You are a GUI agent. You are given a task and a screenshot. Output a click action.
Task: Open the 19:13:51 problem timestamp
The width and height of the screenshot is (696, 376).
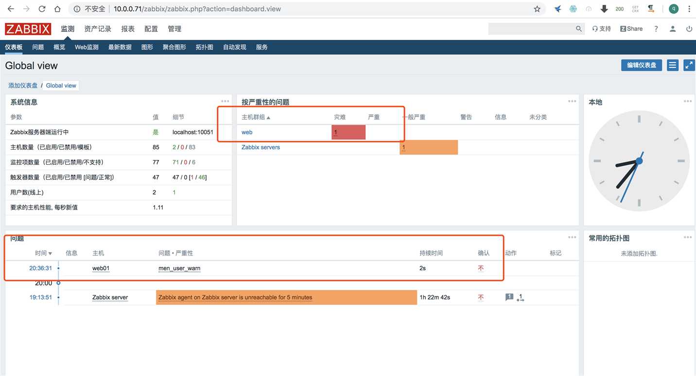tap(40, 297)
